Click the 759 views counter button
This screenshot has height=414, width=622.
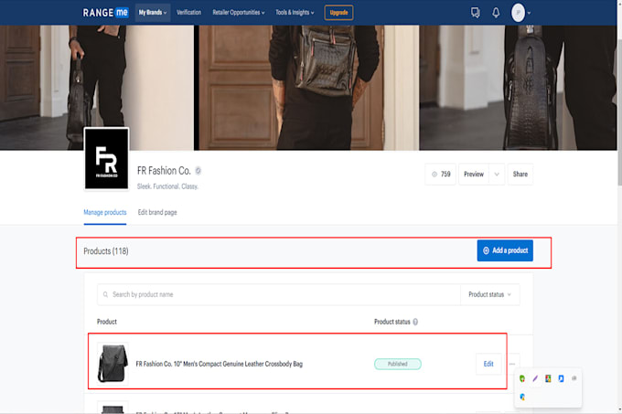point(441,175)
